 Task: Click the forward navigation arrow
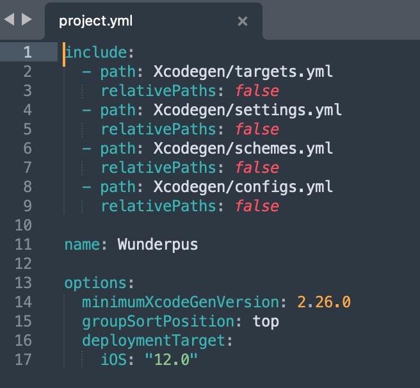tap(26, 20)
